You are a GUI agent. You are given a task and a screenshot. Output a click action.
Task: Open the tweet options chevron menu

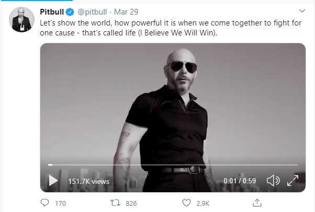(301, 11)
